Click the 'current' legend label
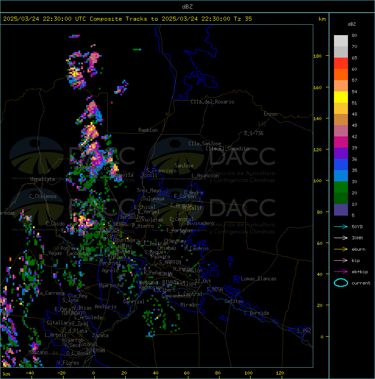The height and width of the screenshot is (379, 375). tap(361, 283)
